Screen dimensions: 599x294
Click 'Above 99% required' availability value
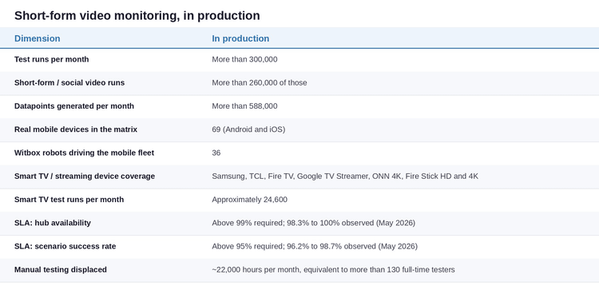tap(314, 223)
